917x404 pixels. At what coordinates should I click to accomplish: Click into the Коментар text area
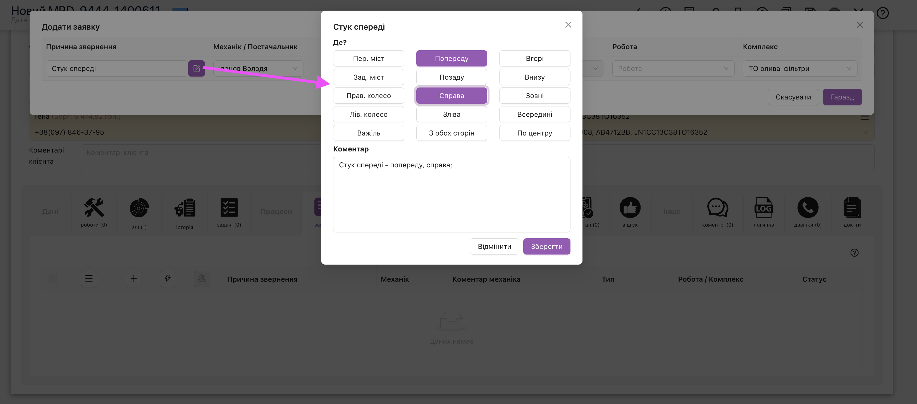[452, 194]
